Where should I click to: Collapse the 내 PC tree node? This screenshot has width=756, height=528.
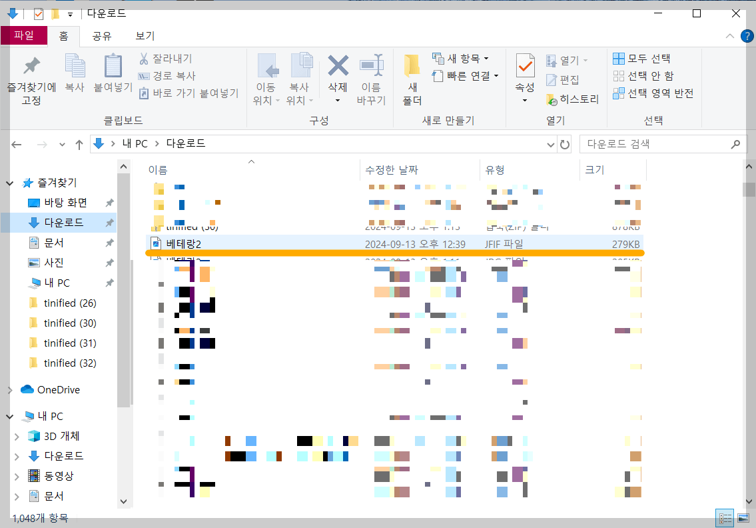coord(9,416)
